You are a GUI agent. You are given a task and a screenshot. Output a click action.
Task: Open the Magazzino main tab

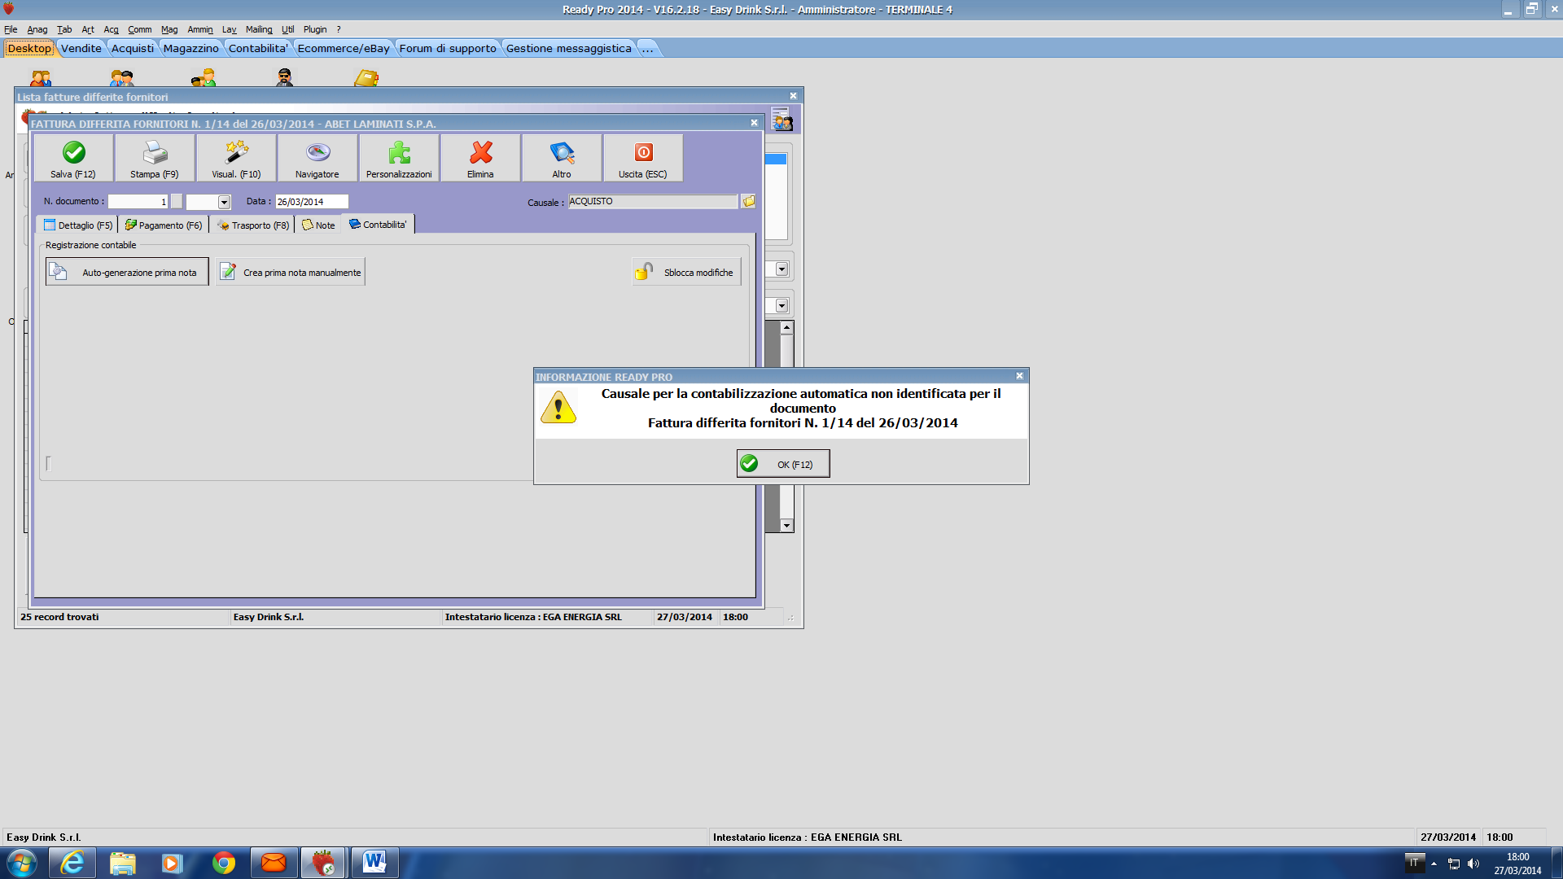(190, 48)
